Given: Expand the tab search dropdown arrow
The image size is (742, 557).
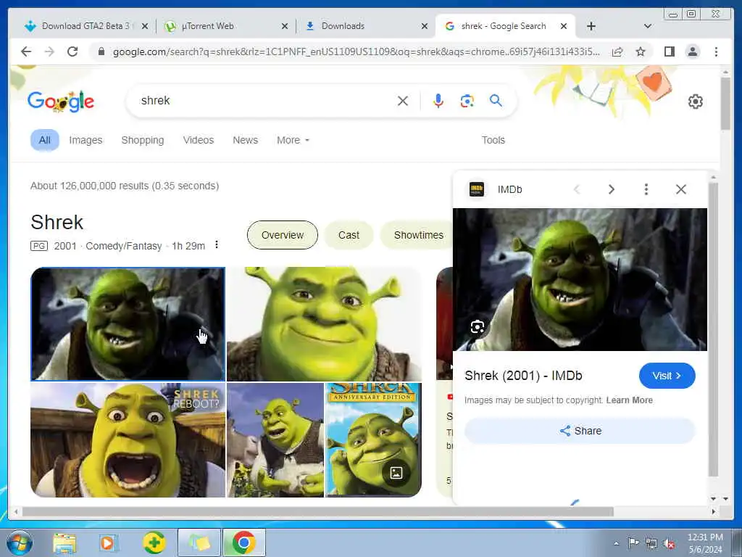Looking at the screenshot, I should (647, 26).
